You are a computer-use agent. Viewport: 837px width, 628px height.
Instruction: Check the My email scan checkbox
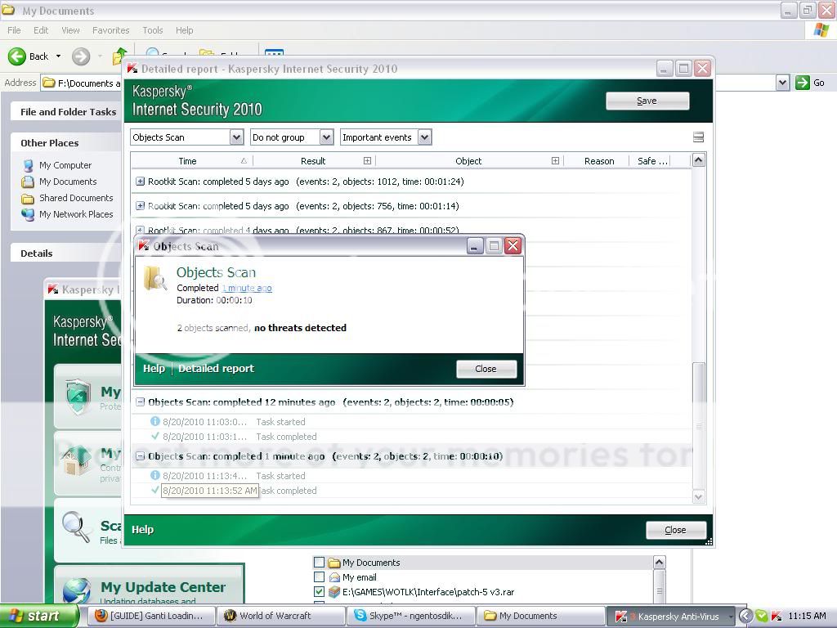320,576
